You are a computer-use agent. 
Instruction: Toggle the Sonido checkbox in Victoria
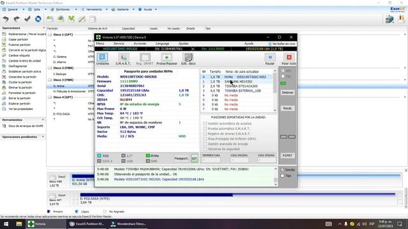point(282,170)
